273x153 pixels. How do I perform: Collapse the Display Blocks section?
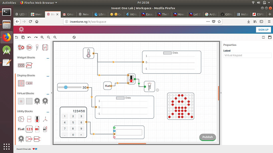click(48, 76)
